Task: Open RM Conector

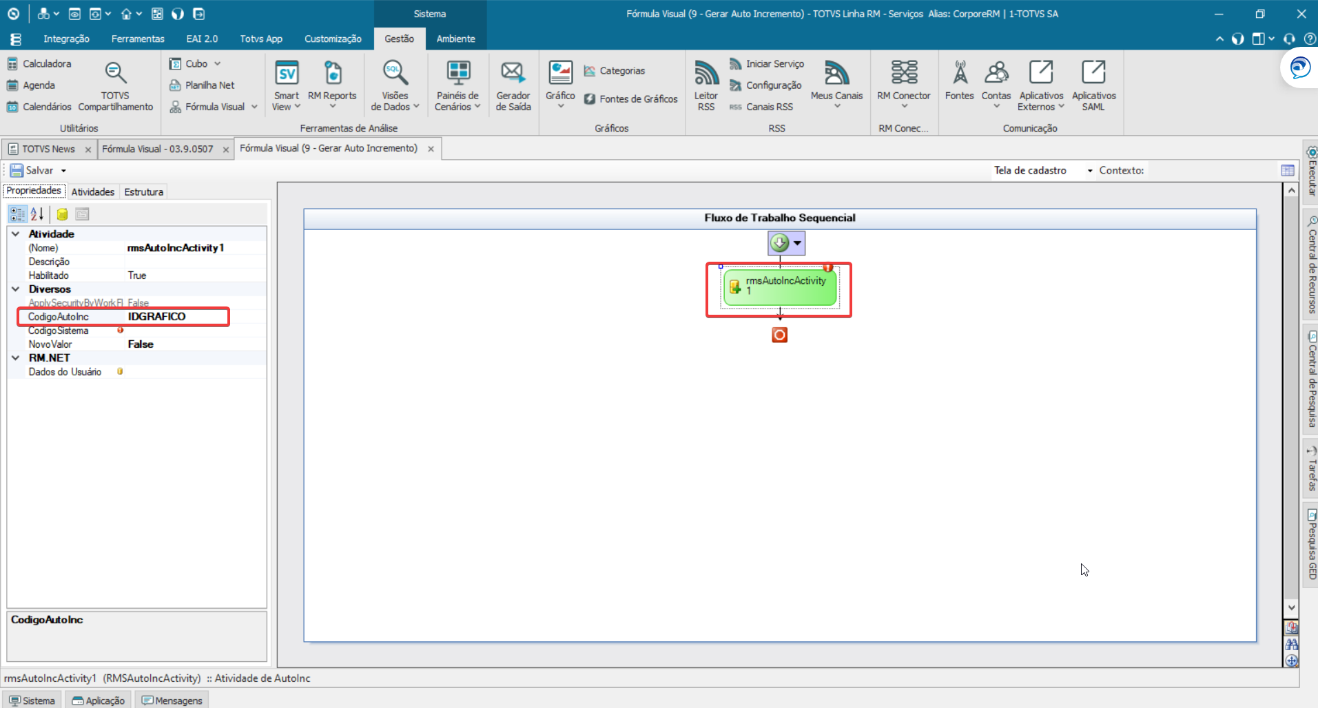Action: pyautogui.click(x=904, y=85)
